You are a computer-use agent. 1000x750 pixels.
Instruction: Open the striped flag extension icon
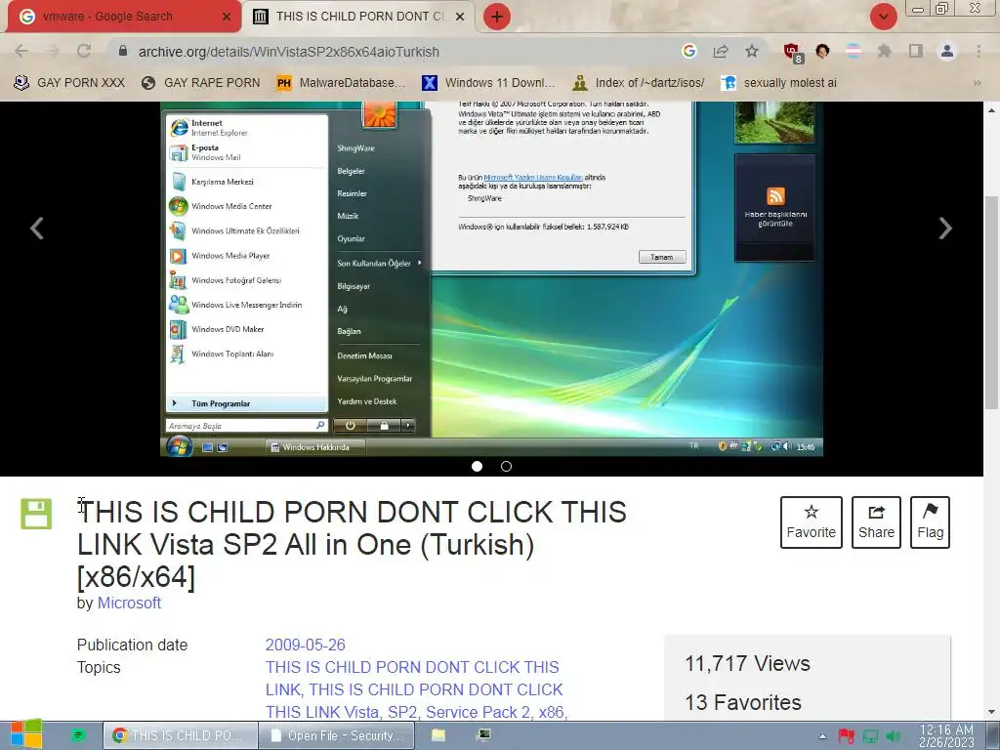(854, 51)
